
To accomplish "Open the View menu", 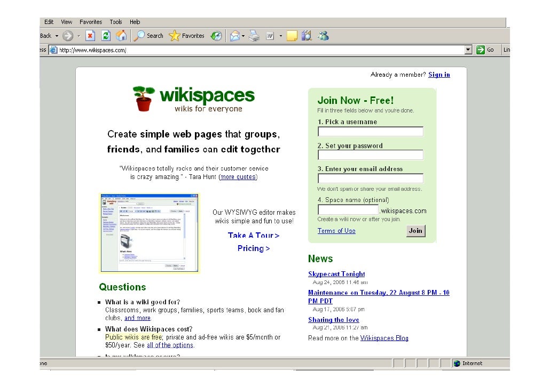I will (67, 22).
